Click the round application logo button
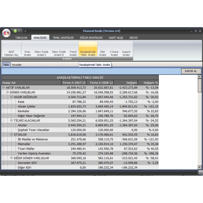The height and width of the screenshot is (203, 203). tap(6, 33)
